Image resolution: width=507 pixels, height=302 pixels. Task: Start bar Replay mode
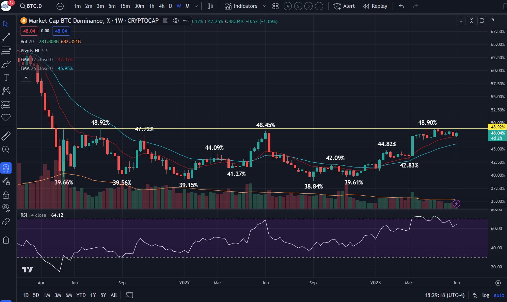click(x=375, y=6)
